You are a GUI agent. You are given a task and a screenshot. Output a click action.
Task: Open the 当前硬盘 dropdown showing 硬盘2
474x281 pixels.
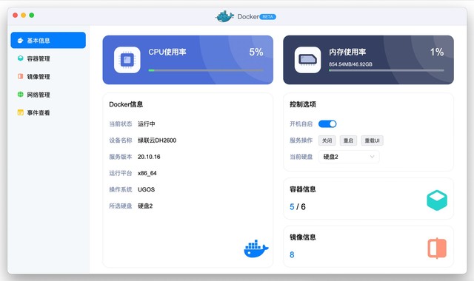[349, 157]
